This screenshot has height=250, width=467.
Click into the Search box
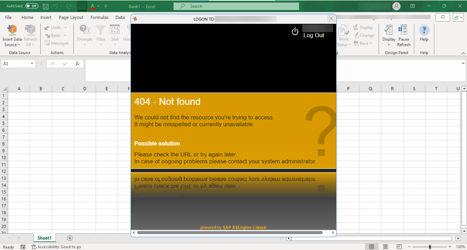click(x=236, y=6)
